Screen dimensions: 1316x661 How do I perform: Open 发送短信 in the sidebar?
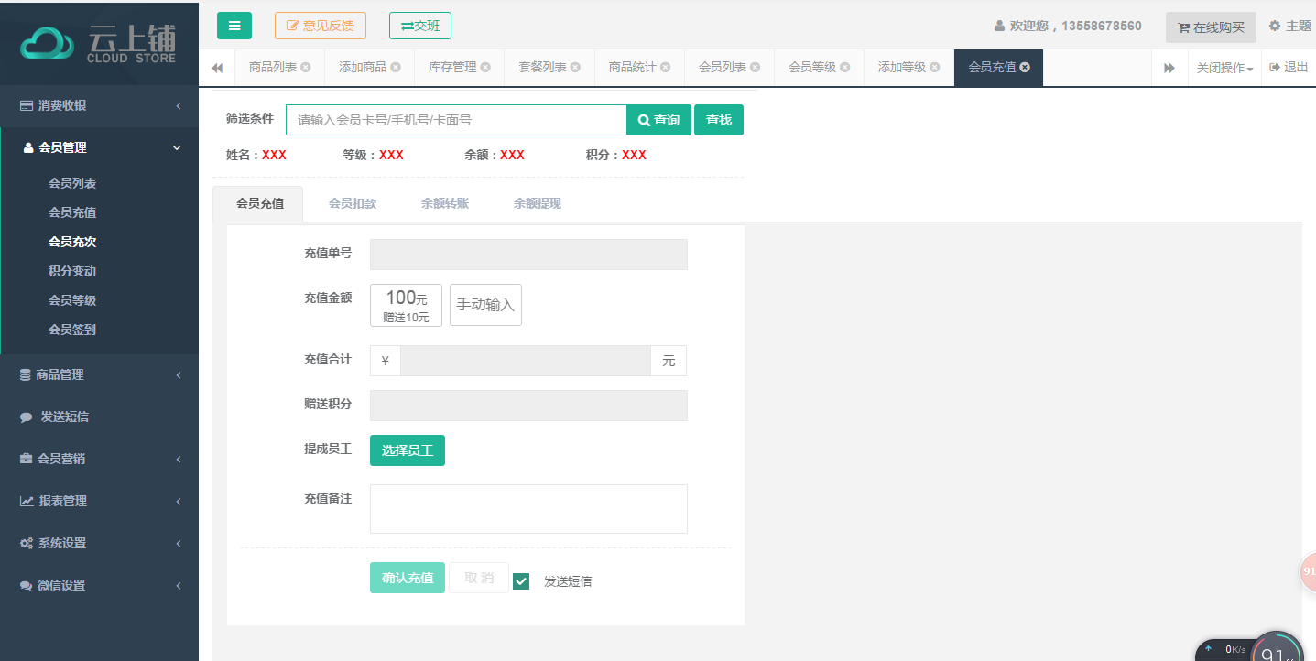click(x=99, y=417)
